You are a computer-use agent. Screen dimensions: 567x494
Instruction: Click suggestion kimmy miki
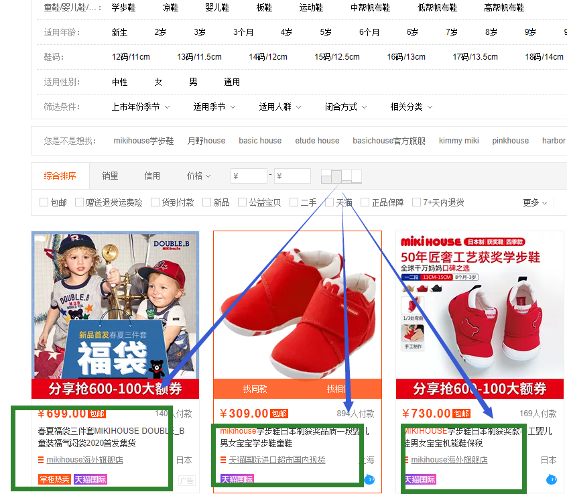(x=458, y=141)
